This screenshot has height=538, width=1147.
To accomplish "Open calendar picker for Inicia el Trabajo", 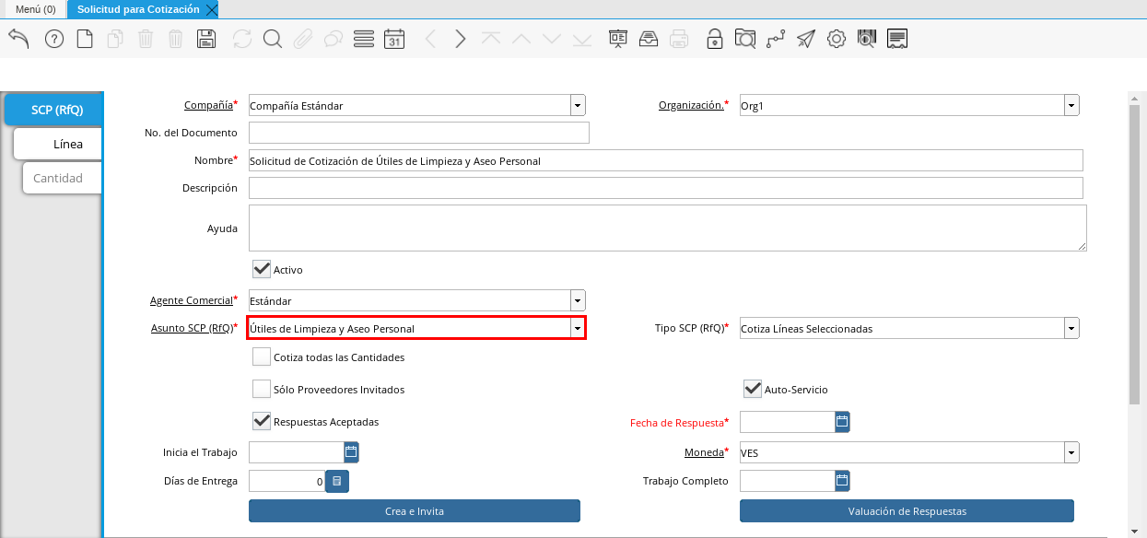I will [x=351, y=452].
